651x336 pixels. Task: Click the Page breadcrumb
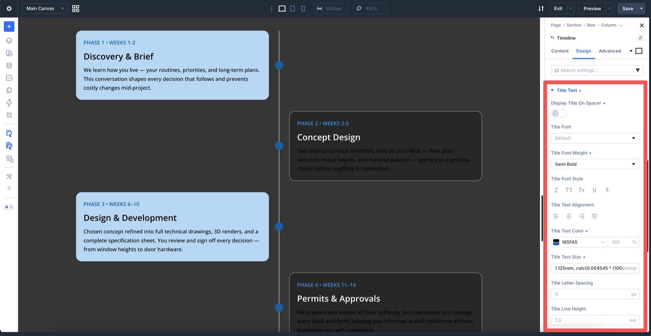[x=555, y=25]
